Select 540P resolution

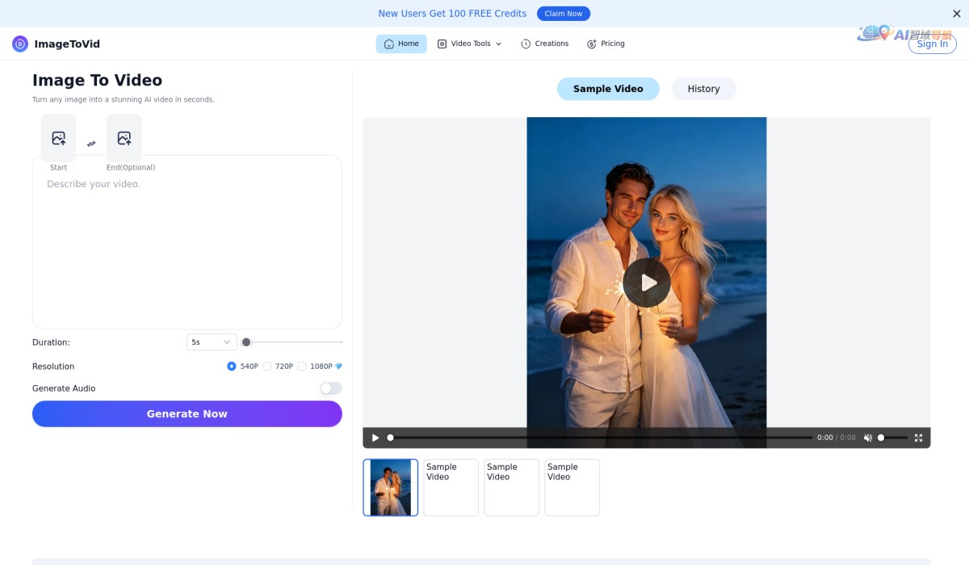coord(232,366)
